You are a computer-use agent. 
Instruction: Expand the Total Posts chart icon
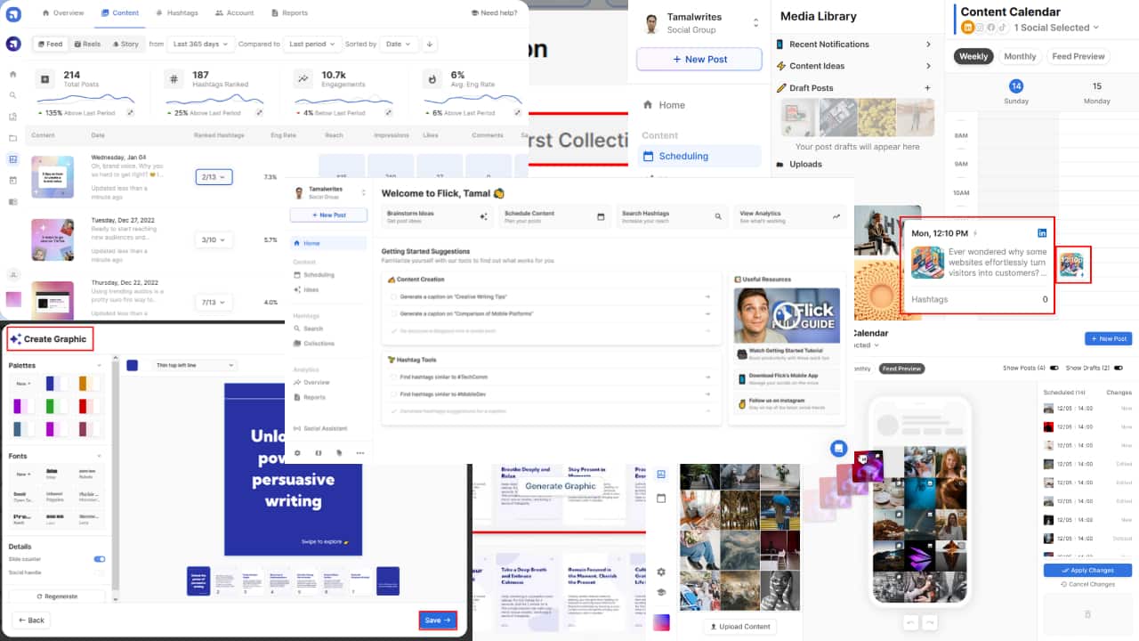(x=131, y=113)
